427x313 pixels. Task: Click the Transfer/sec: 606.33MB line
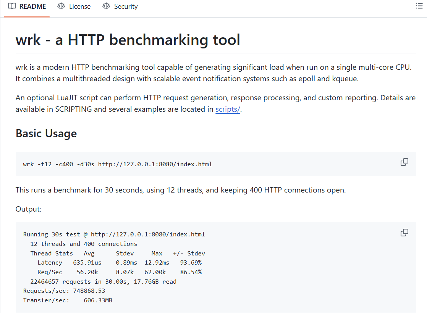click(68, 300)
